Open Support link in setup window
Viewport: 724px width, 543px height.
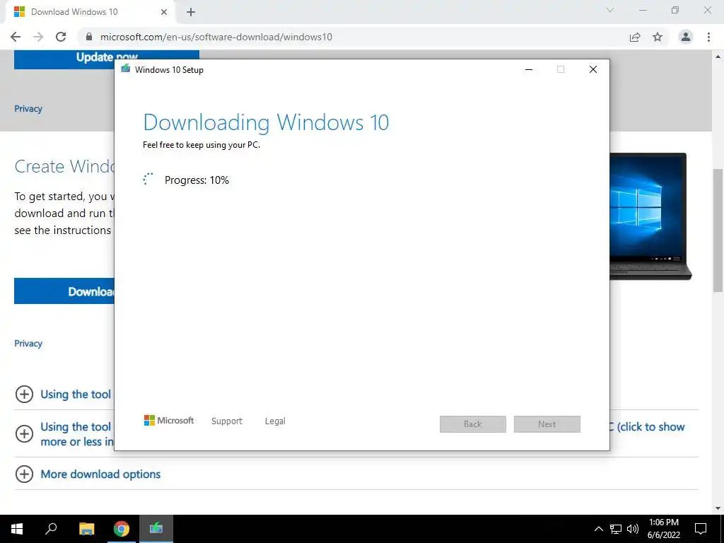click(x=227, y=421)
